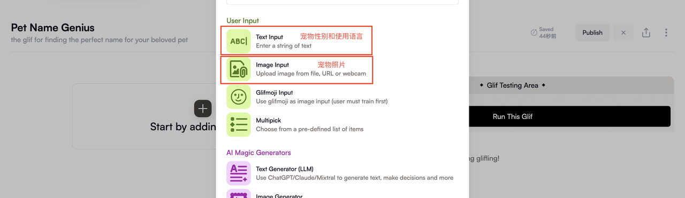Screen dimensions: 685x198
Task: Select the Multipick list icon
Action: click(x=239, y=124)
